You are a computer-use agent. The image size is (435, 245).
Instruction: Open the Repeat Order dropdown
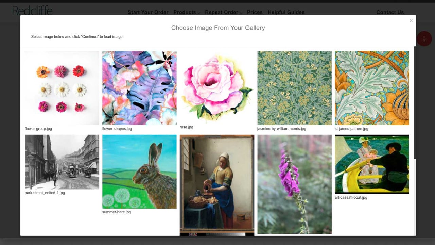click(x=223, y=12)
